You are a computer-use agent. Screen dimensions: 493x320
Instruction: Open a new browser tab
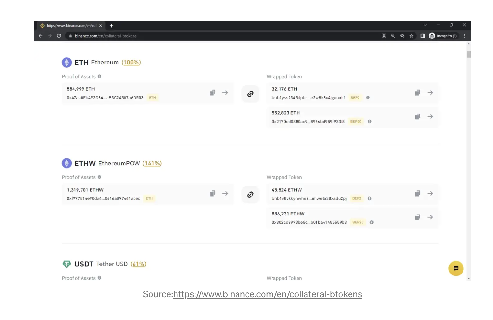tap(111, 26)
